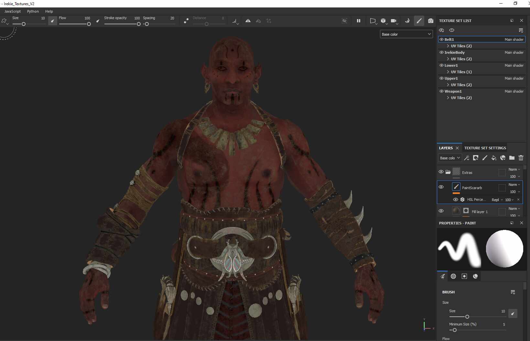Add a paint layer with brush icon
Viewport: 530px width, 341px height.
click(484, 158)
